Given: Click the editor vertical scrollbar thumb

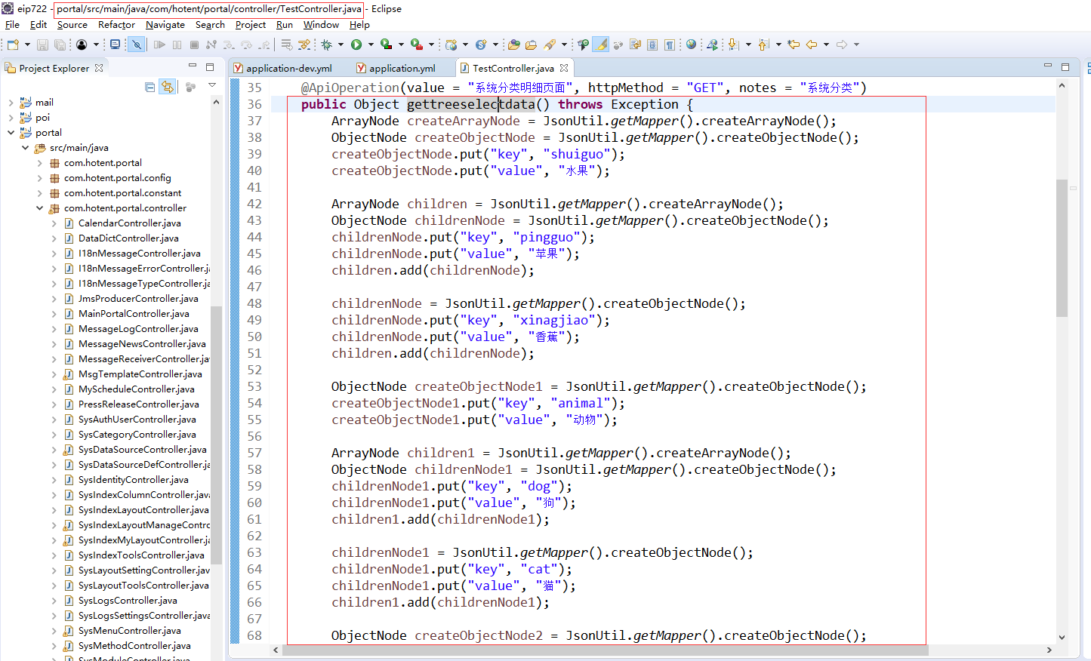Looking at the screenshot, I should pos(1062,249).
